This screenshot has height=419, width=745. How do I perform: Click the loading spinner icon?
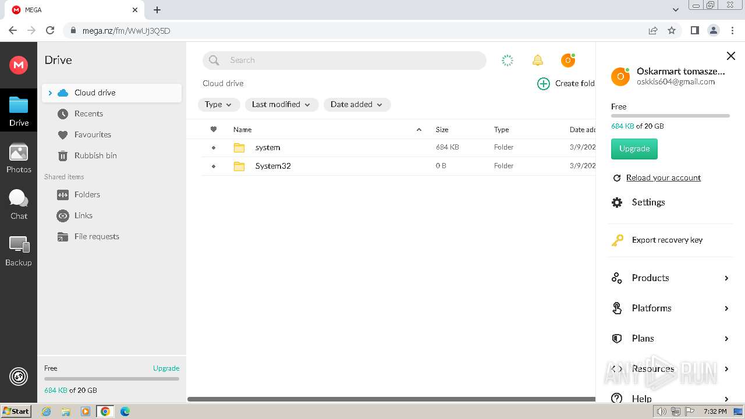coord(508,60)
